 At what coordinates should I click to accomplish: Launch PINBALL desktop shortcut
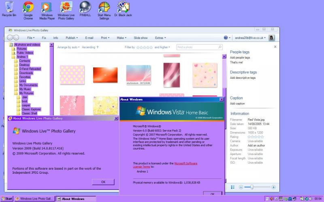85,9
